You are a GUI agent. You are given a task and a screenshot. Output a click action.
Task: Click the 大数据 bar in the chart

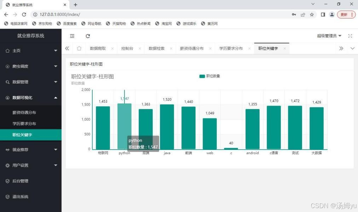point(317,128)
